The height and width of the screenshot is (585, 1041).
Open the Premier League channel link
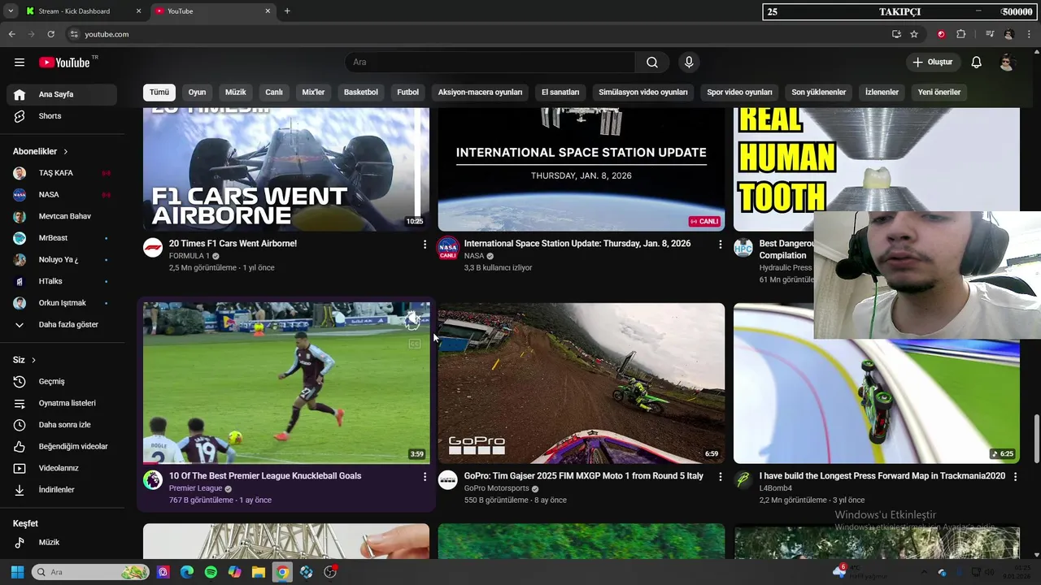click(195, 488)
